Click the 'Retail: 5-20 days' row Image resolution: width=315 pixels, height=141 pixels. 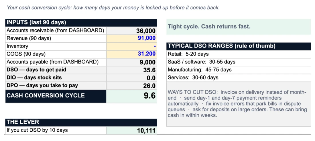(239, 54)
